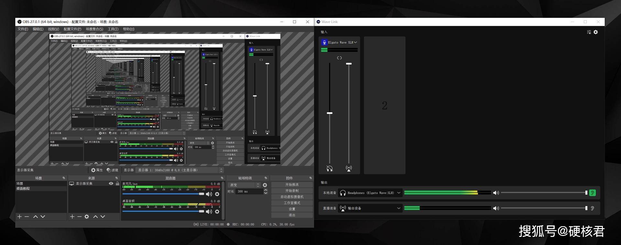Viewport: 621px width, 245px height.
Task: Pop out the 控件 dock panel
Action: pos(310,178)
